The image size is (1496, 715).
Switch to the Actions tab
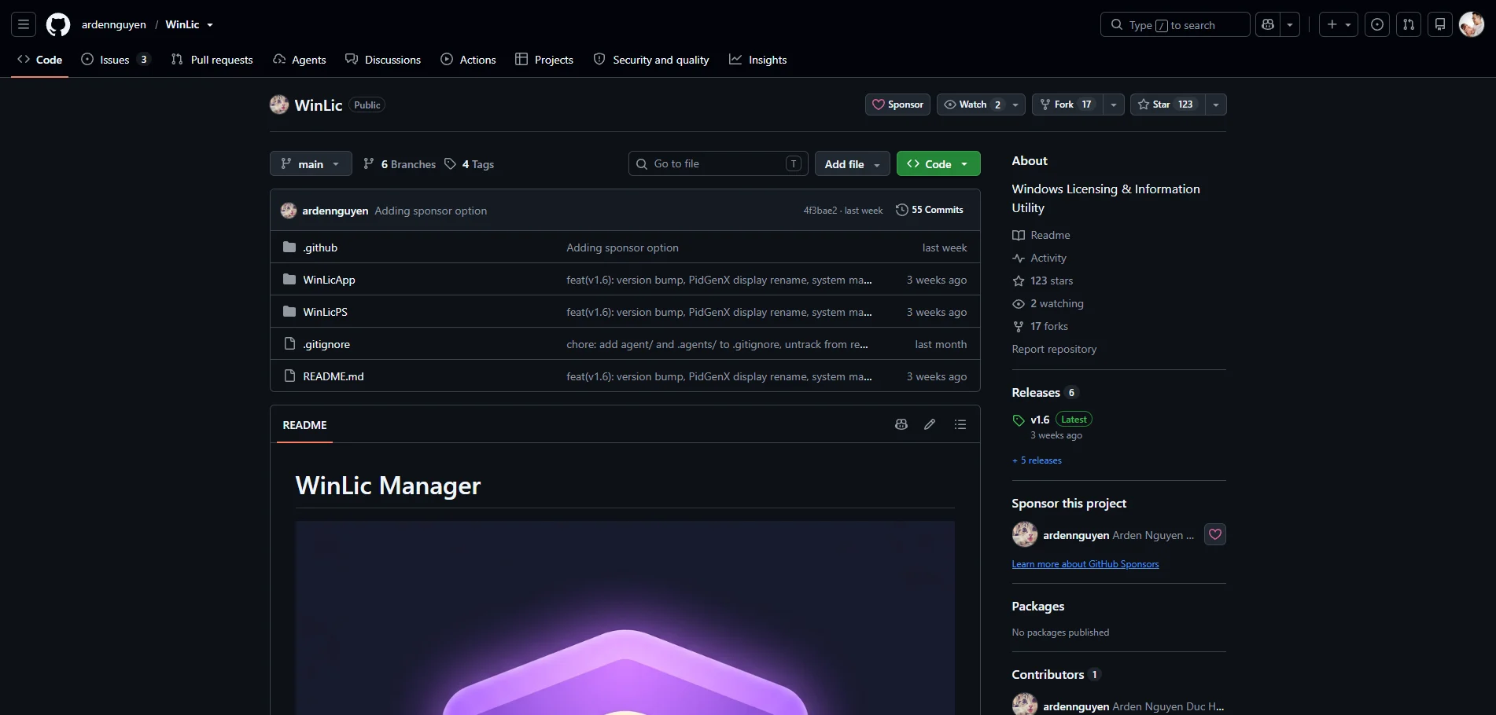(x=469, y=60)
